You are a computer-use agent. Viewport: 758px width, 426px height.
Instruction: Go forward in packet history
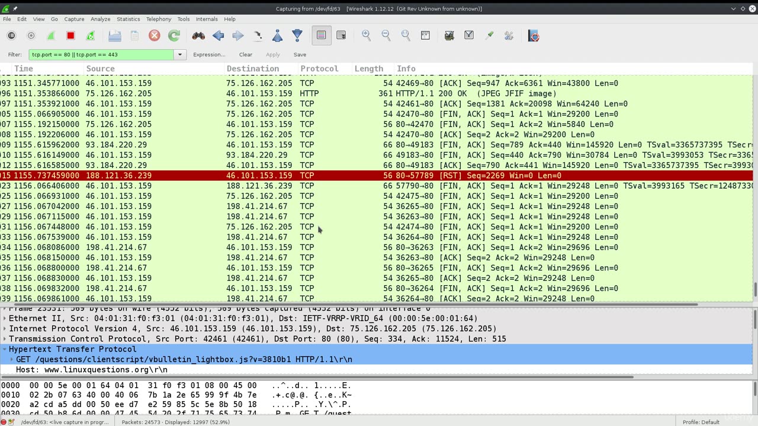pyautogui.click(x=238, y=35)
